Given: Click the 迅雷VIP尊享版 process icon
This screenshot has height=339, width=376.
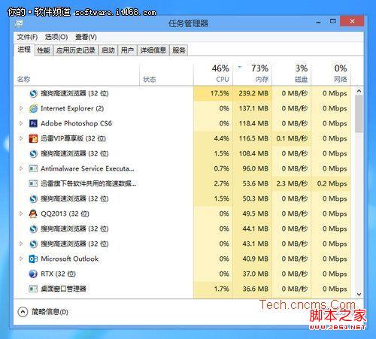Looking at the screenshot, I should [33, 138].
